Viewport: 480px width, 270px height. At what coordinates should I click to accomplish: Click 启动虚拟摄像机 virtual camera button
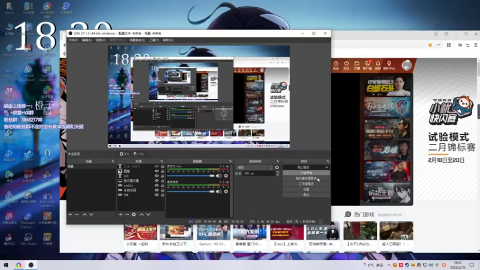pyautogui.click(x=306, y=178)
